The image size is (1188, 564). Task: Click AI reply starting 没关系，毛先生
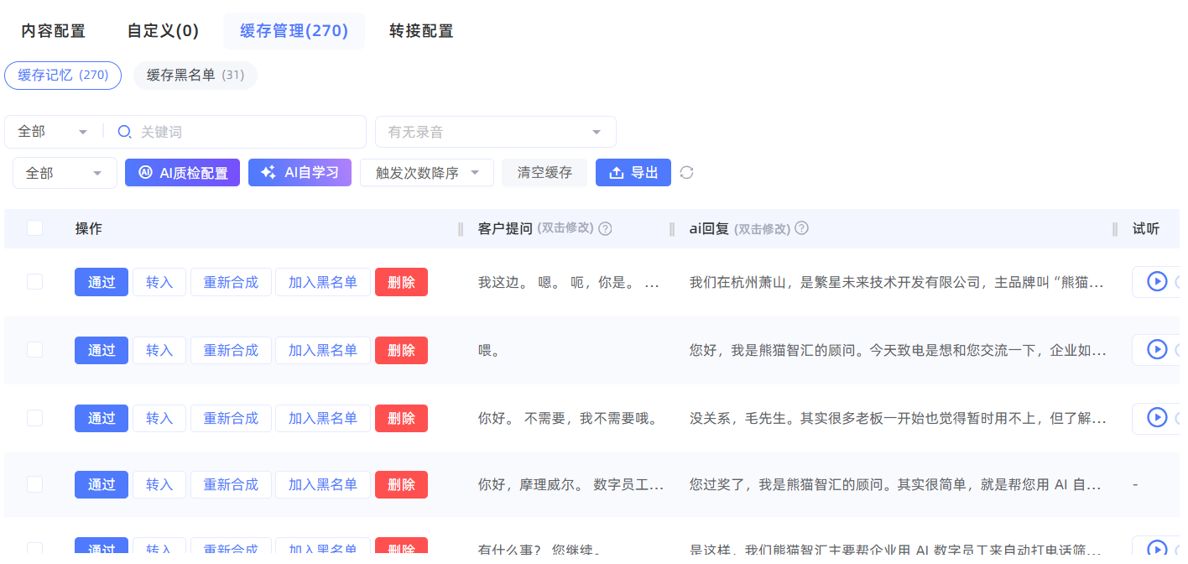tap(898, 418)
